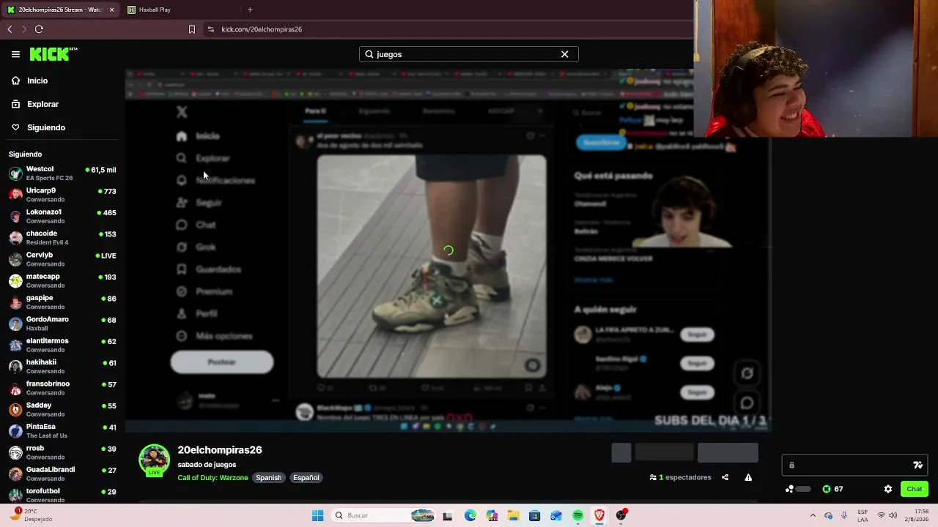938x527 pixels.
Task: Open Microsoft Edge from the taskbar
Action: [x=470, y=515]
